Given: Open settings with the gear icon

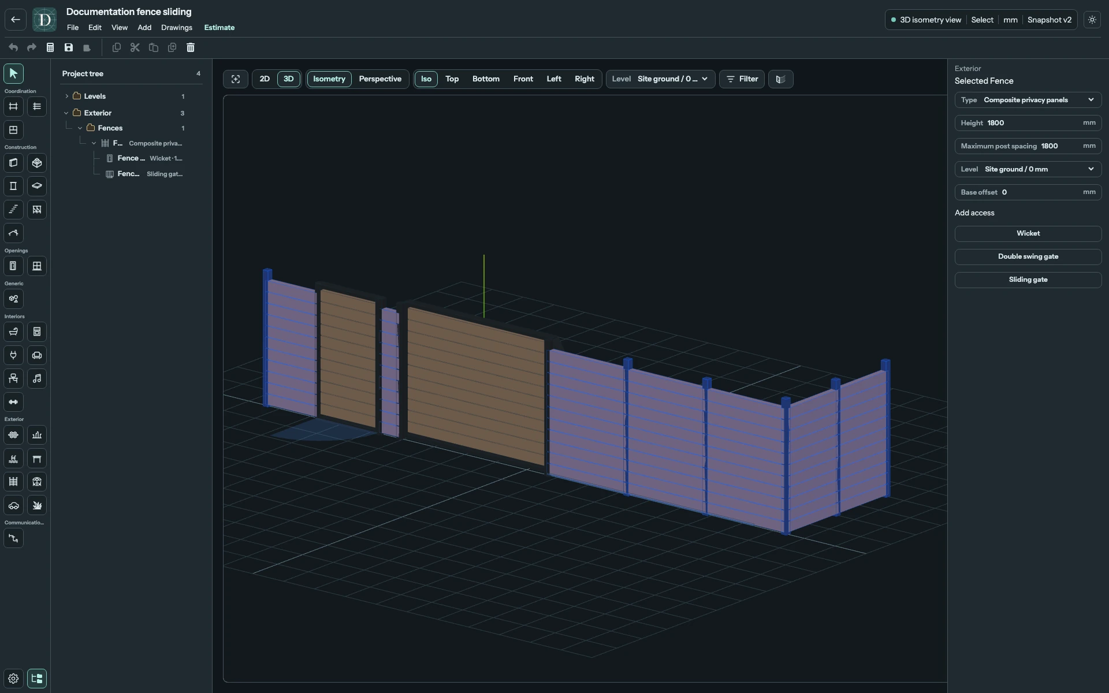Looking at the screenshot, I should [13, 679].
